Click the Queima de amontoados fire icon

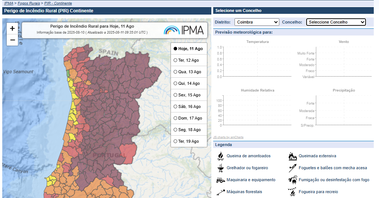[220, 156]
